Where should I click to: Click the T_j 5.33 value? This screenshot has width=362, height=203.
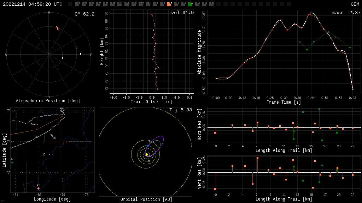click(x=181, y=110)
